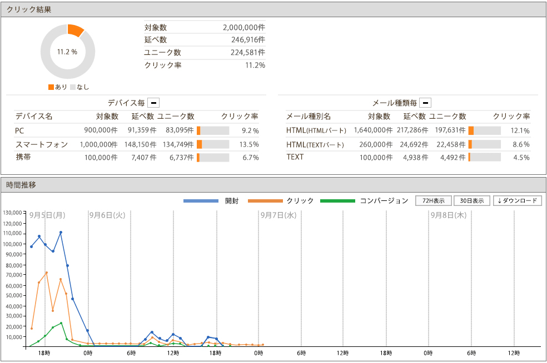
Task: Click the PC 対象数 value 900,000件
Action: pyautogui.click(x=101, y=130)
